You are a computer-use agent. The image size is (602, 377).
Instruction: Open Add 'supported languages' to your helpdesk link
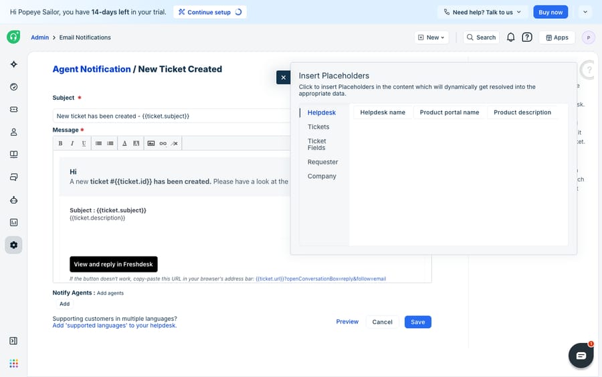tap(114, 325)
